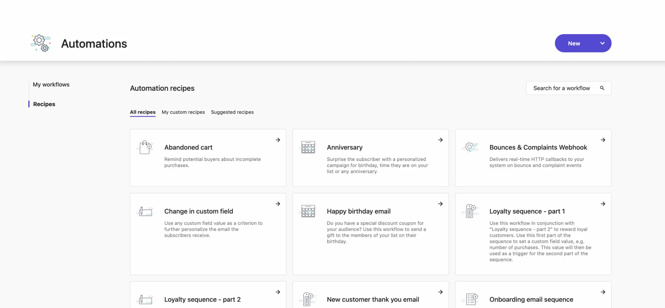
Task: Click the New customer thank you email icon
Action: [308, 299]
